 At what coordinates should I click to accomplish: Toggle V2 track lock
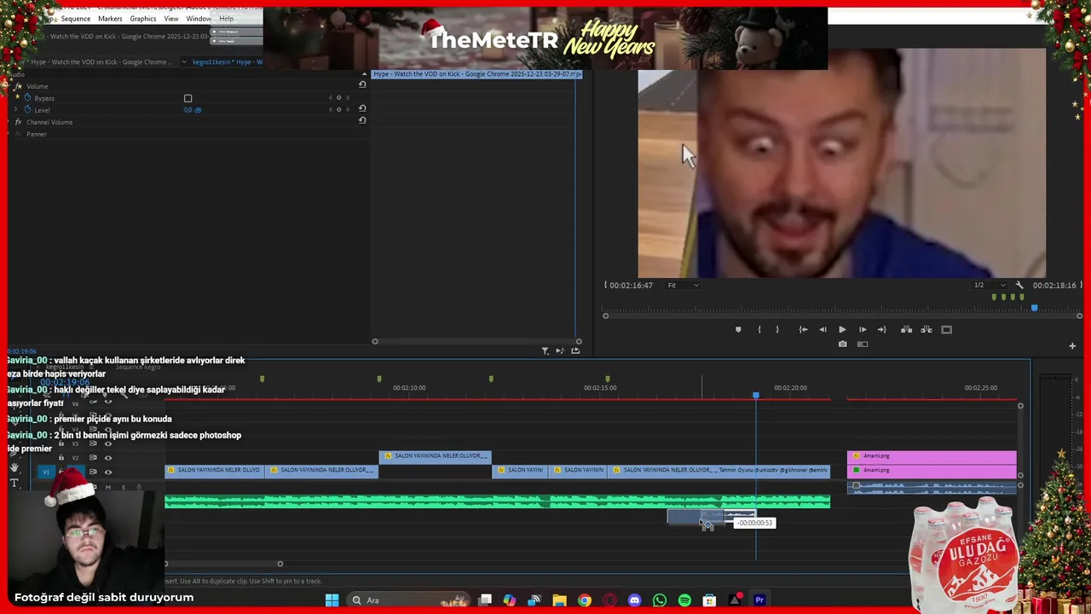click(61, 458)
